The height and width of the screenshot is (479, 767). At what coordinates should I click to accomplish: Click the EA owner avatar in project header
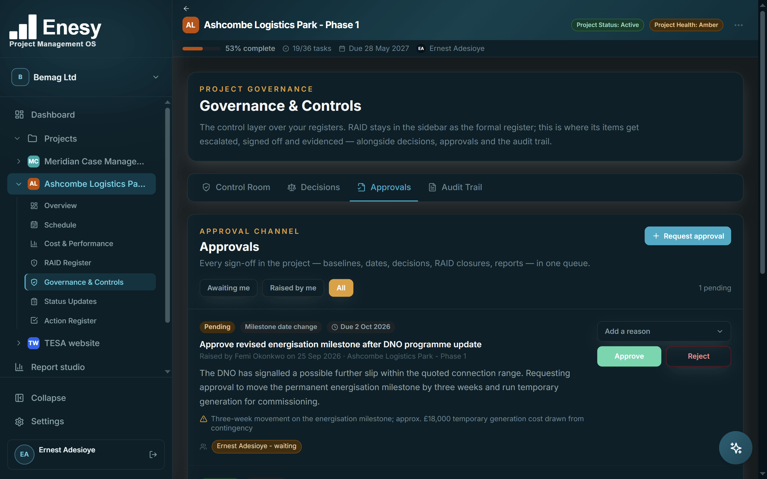pos(421,48)
